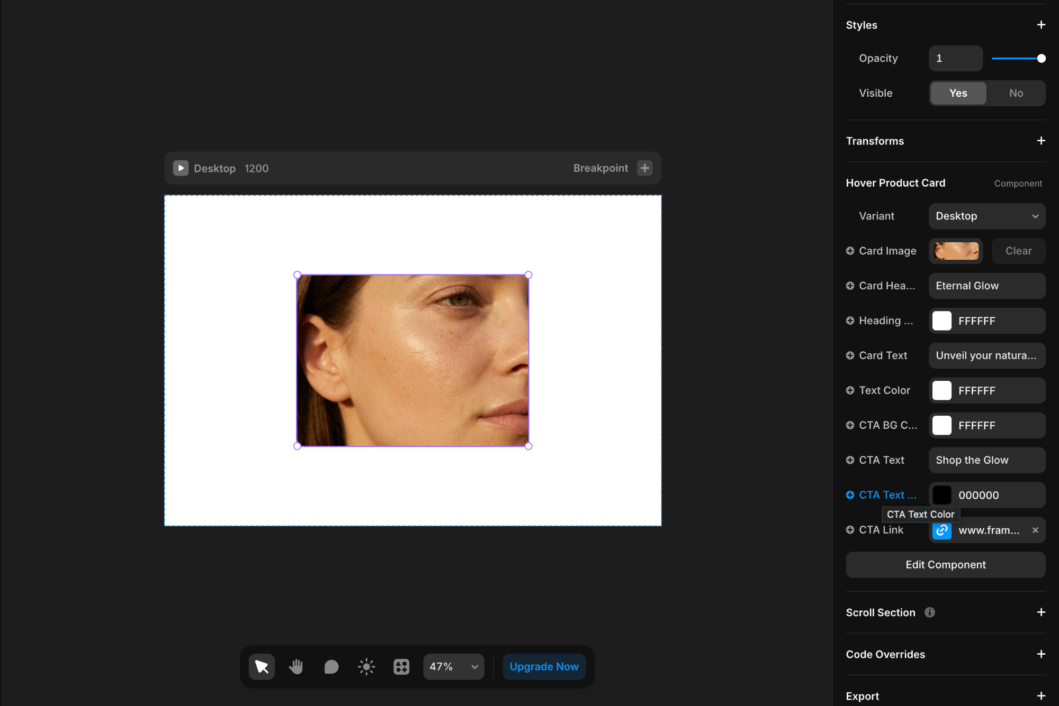Expand the Transforms section

pos(1041,141)
